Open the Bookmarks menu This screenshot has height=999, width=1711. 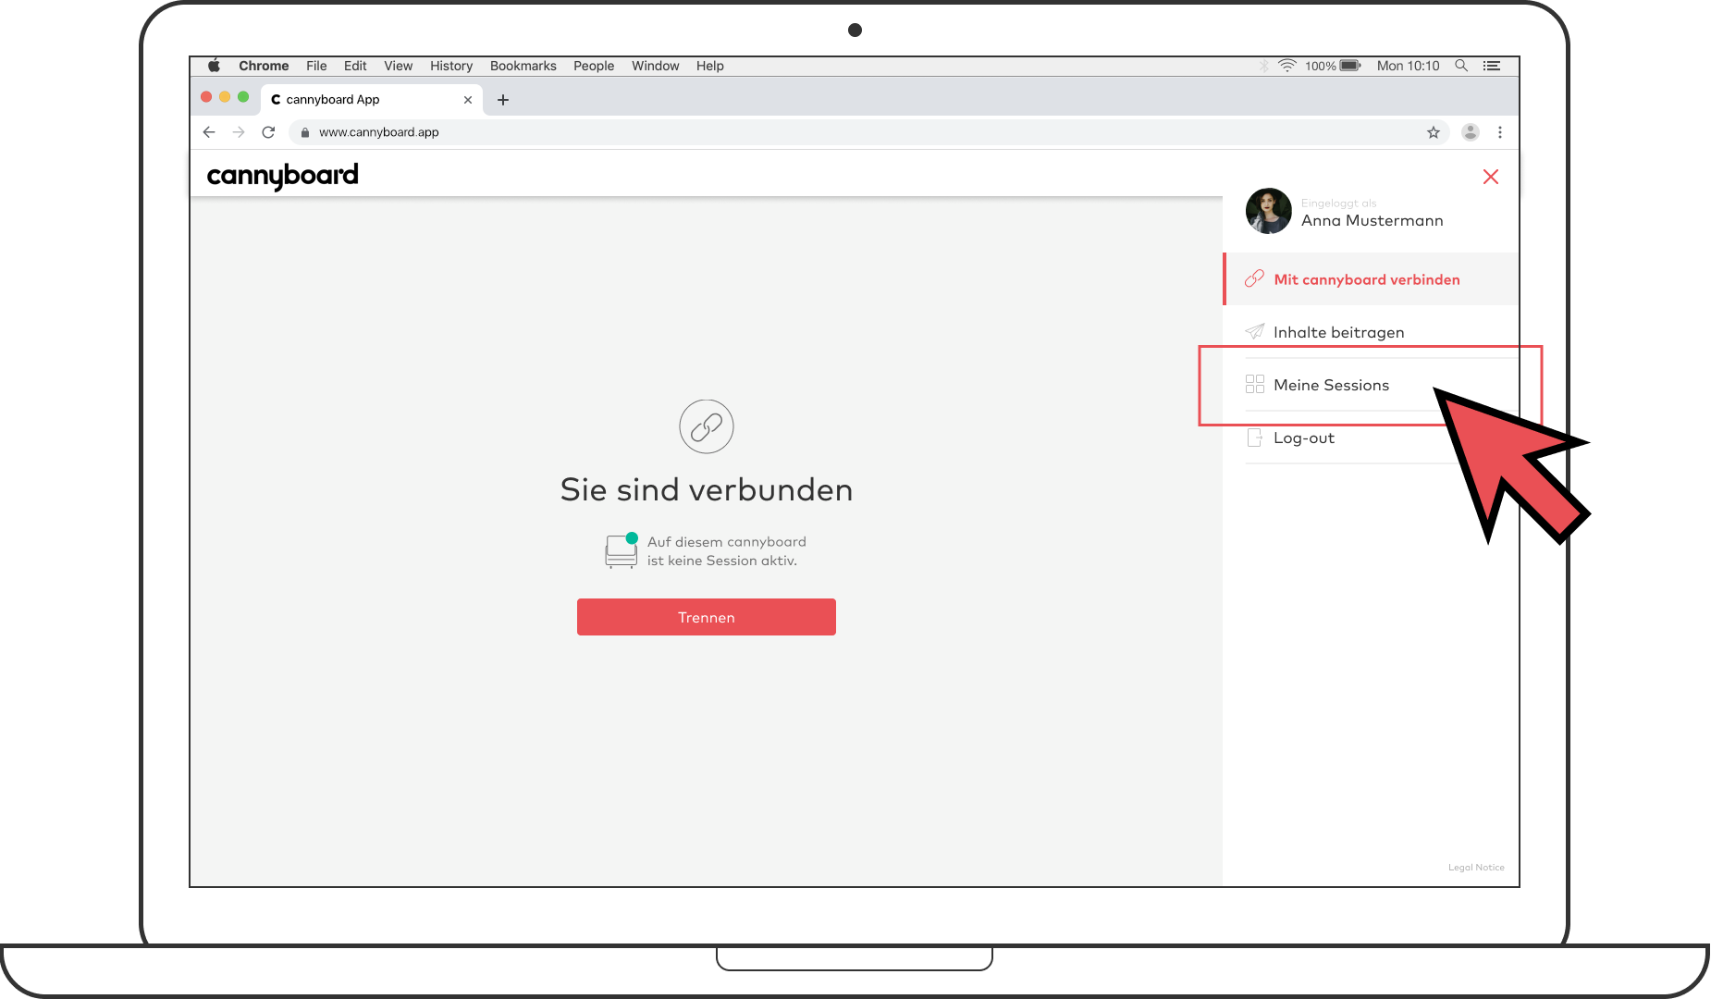click(x=523, y=66)
